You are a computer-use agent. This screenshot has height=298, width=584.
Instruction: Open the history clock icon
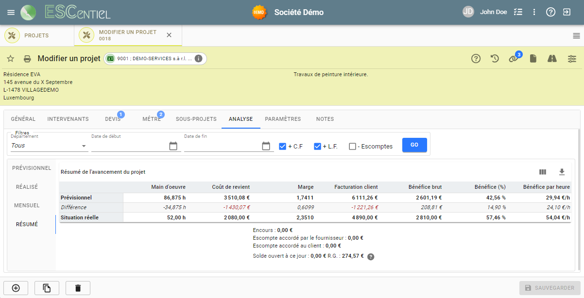click(495, 59)
